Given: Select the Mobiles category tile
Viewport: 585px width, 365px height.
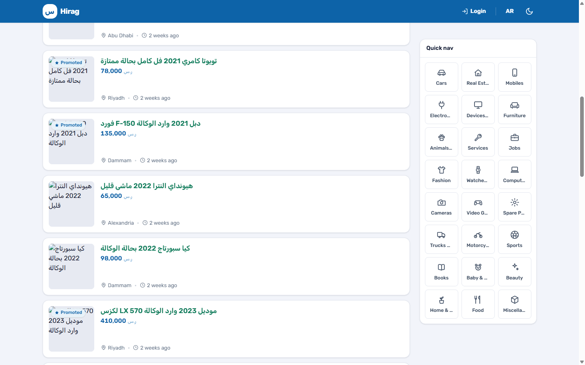Looking at the screenshot, I should pos(514,77).
